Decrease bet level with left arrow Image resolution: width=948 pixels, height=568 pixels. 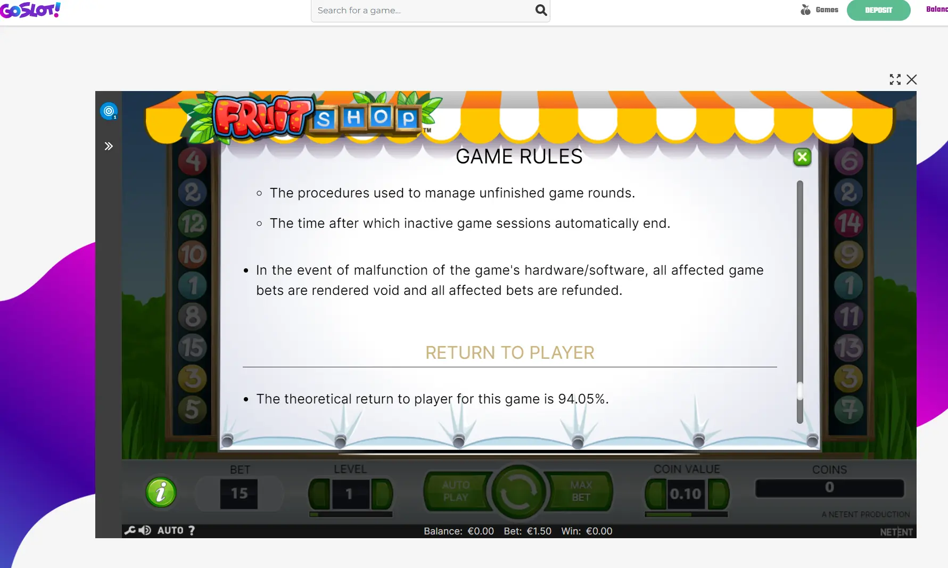pos(319,494)
